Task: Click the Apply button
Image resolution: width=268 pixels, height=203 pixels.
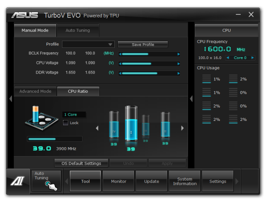Action: pos(167,163)
